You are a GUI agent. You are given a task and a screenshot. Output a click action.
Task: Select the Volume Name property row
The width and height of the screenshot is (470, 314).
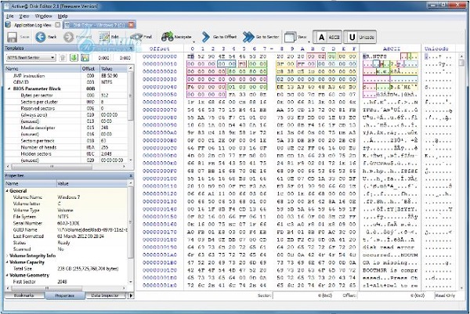tap(66, 197)
